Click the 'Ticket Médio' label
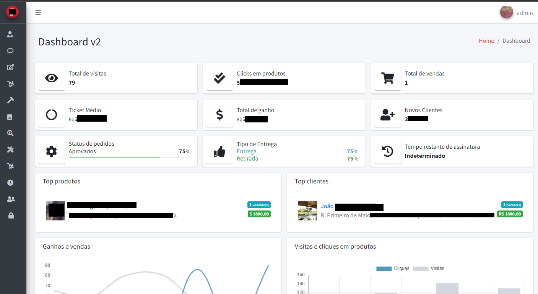 (x=85, y=110)
